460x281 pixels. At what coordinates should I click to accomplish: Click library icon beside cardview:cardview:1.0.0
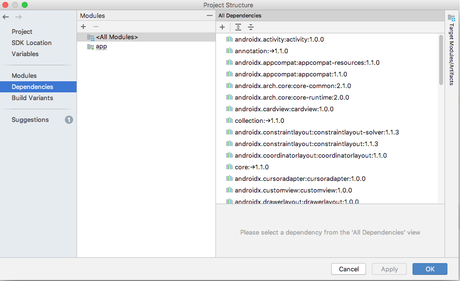pos(230,109)
